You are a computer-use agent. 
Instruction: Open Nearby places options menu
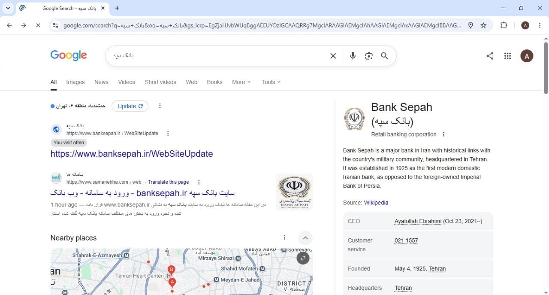tap(284, 237)
